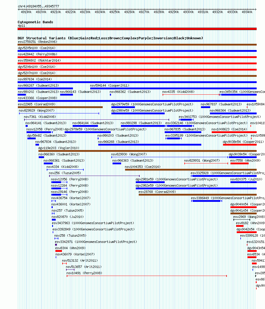Select dgv2980e59 1000Genomes variant label
The width and height of the screenshot is (265, 309).
coord(152,111)
